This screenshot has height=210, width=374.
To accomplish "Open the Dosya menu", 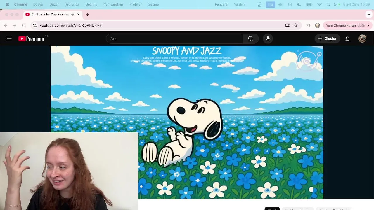I will [38, 4].
